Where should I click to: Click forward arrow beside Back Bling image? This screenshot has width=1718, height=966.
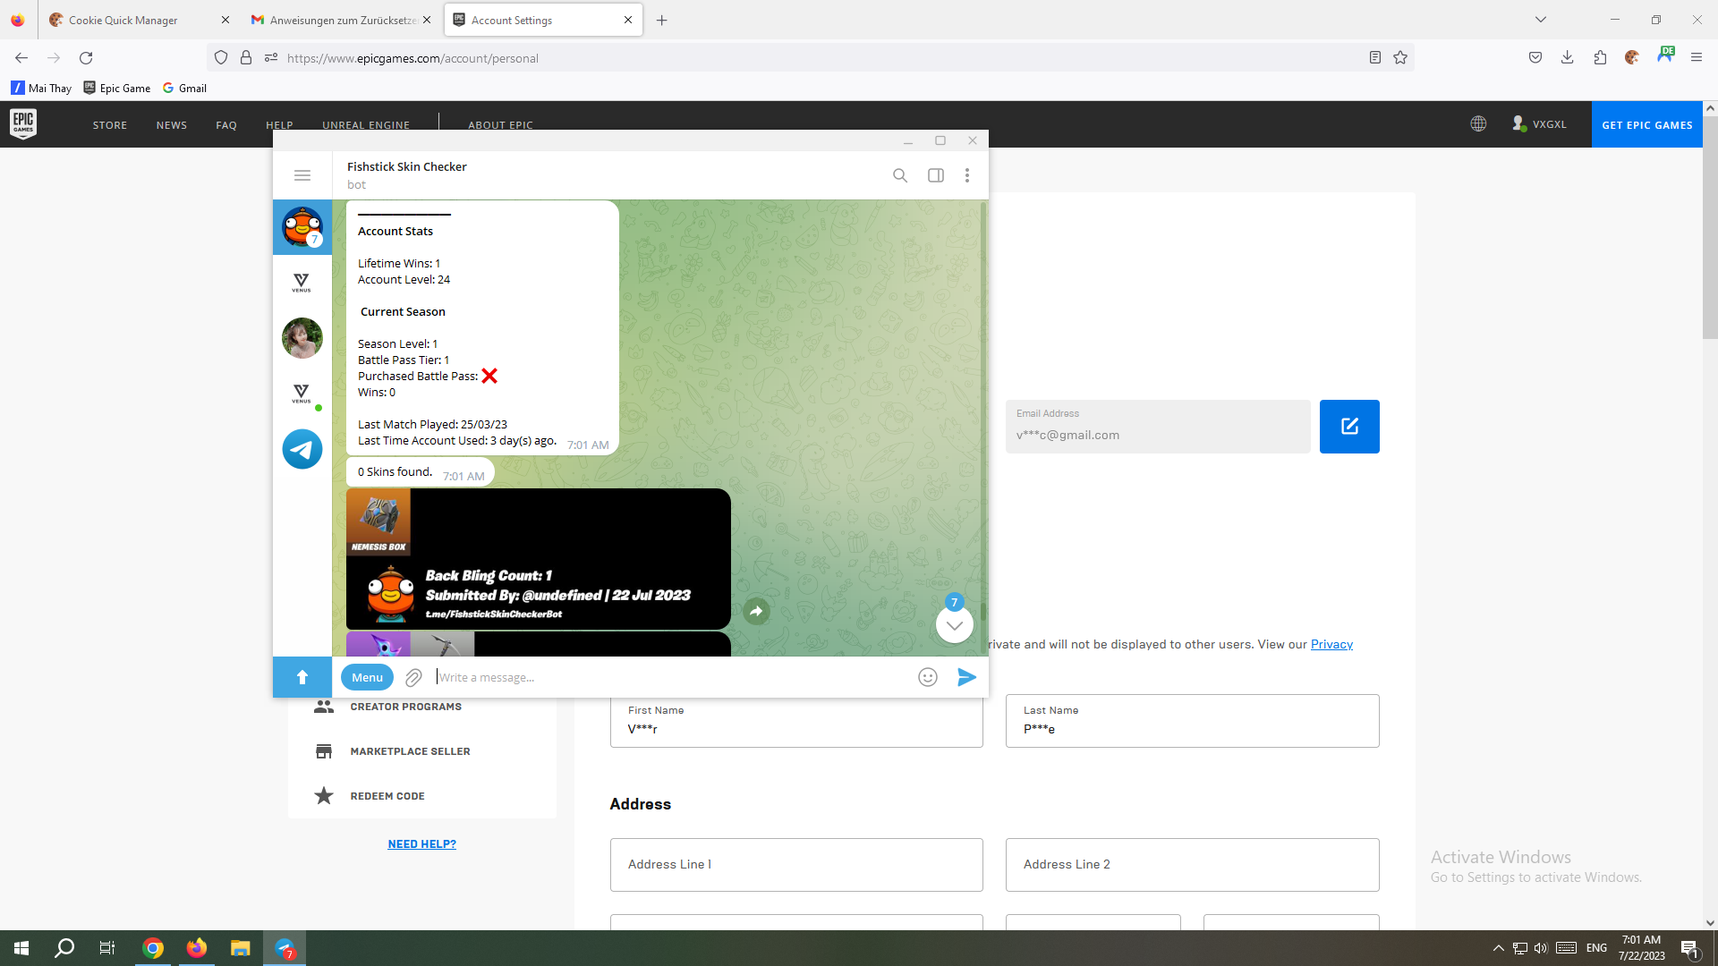[756, 611]
